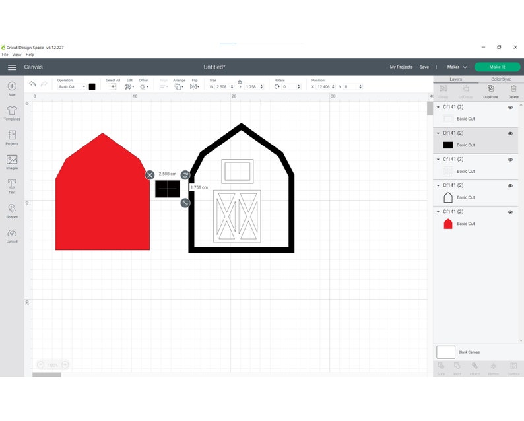Open the File menu
Viewport: 524px width, 421px height.
pyautogui.click(x=5, y=55)
